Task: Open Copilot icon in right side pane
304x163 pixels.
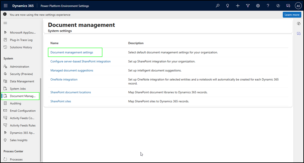Action: (299, 24)
